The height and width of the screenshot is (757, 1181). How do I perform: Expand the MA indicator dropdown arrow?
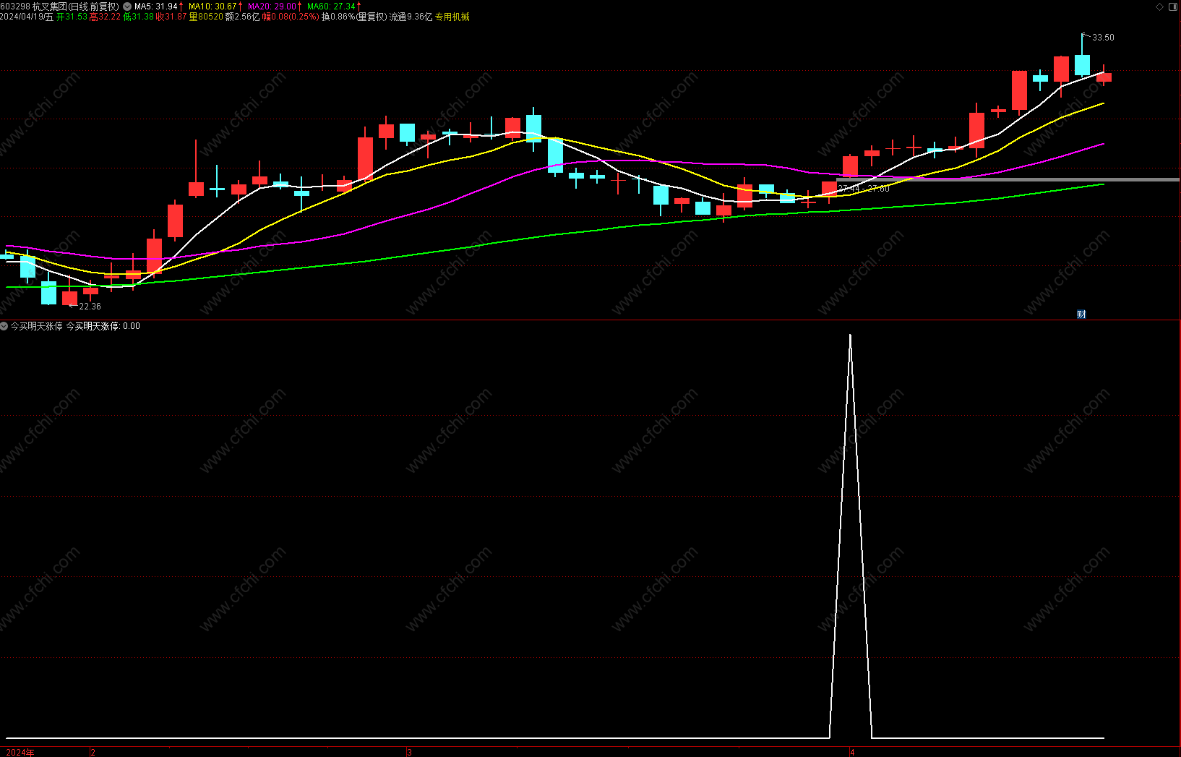[x=128, y=7]
